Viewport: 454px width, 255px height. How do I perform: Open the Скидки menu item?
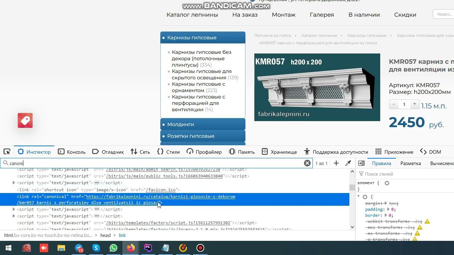pyautogui.click(x=405, y=15)
